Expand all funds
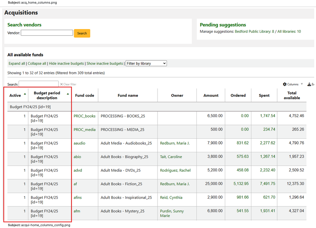This screenshot has height=228, width=316. [x=17, y=64]
